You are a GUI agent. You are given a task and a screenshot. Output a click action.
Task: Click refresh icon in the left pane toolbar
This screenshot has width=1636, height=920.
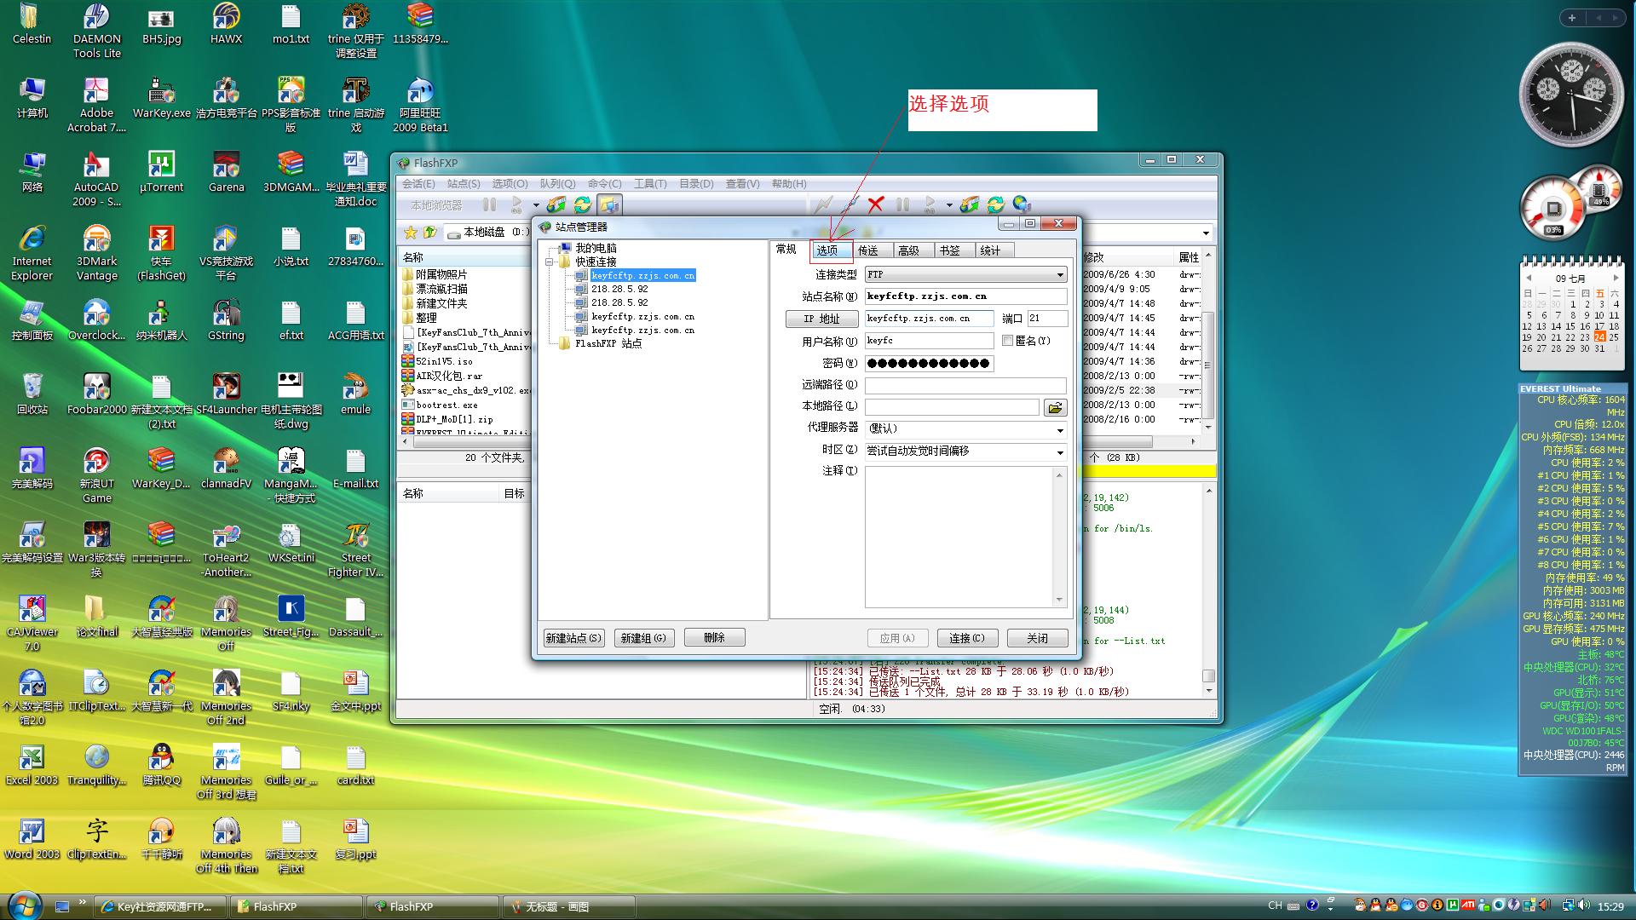pyautogui.click(x=583, y=204)
